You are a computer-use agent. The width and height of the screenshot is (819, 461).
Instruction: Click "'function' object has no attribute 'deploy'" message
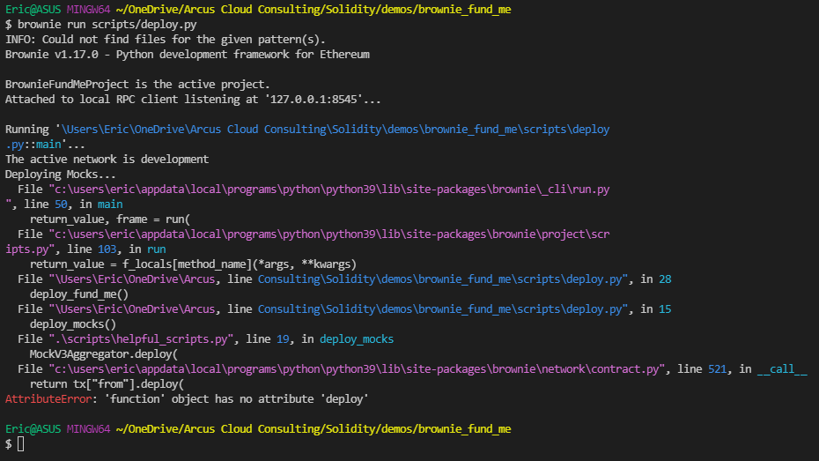(236, 398)
